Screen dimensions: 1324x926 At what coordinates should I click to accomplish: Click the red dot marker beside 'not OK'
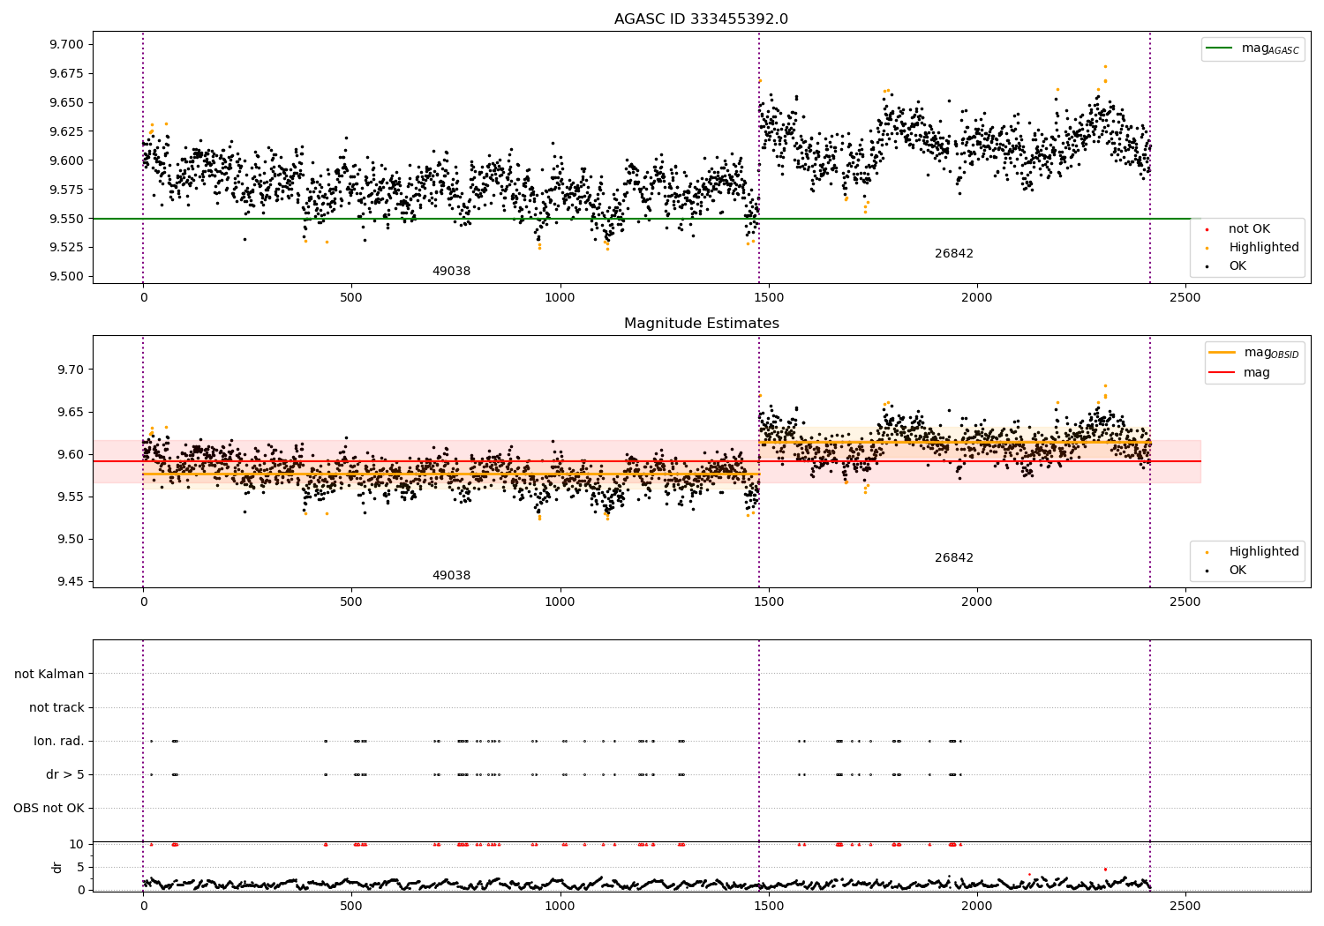click(x=1207, y=229)
